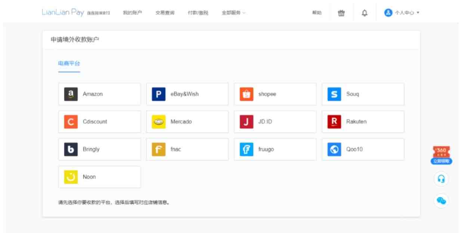Pick the fruugo blue icon

pos(246,149)
